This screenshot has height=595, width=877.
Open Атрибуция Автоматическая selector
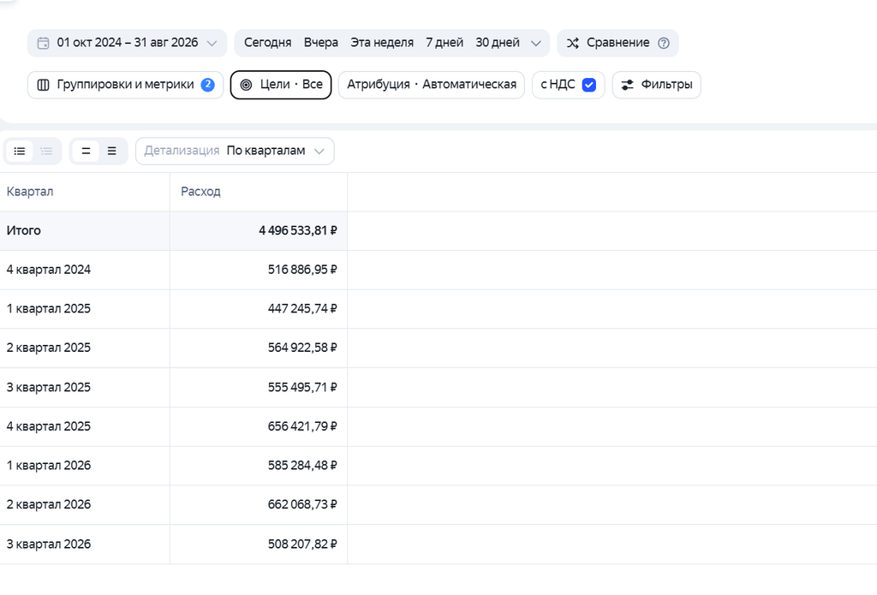click(x=432, y=85)
